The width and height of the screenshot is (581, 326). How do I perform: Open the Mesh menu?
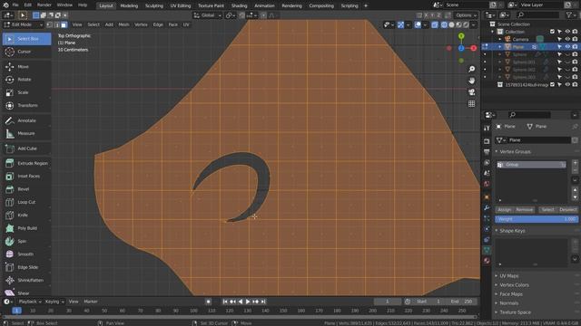click(x=123, y=24)
